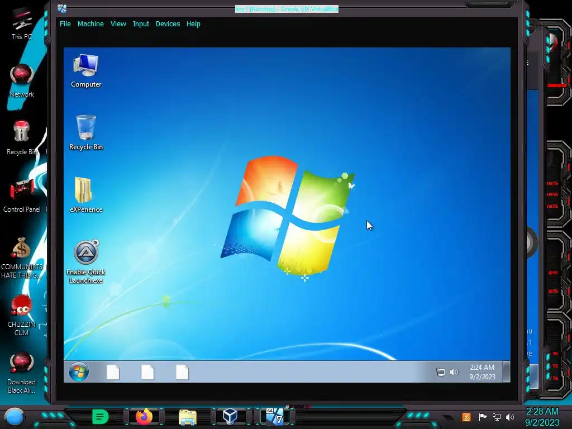Launch Firefox from the host taskbar
Viewport: 572px width, 429px height.
[144, 417]
